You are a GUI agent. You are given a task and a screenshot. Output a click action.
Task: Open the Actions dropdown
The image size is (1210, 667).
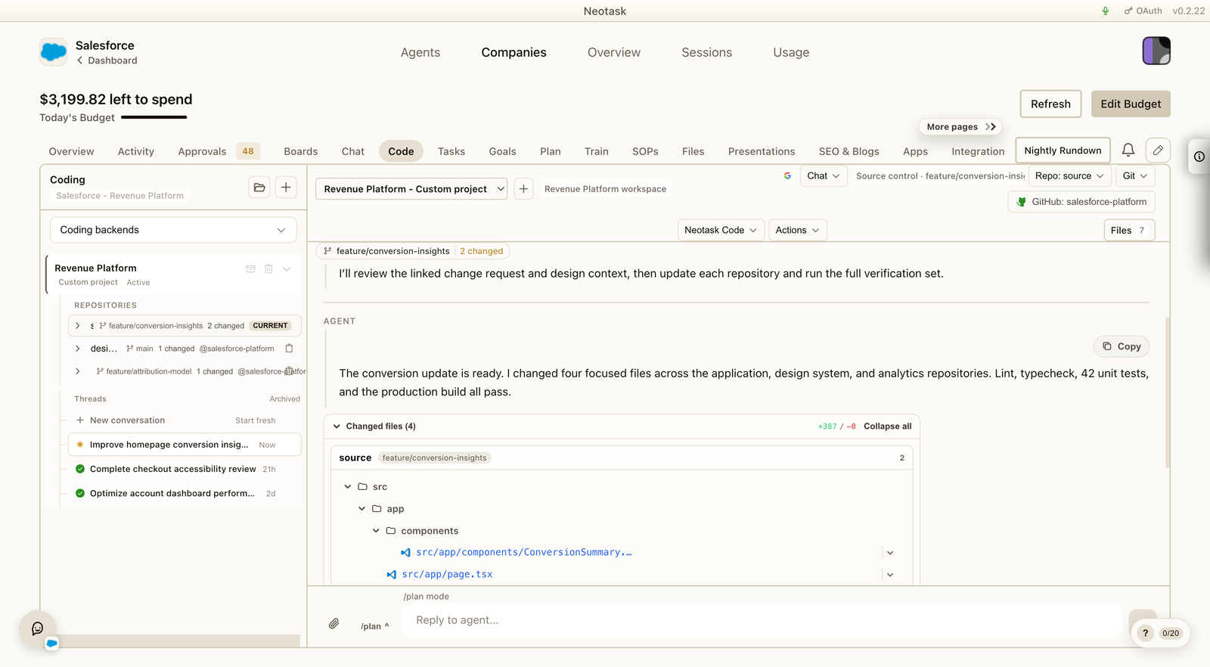(797, 230)
